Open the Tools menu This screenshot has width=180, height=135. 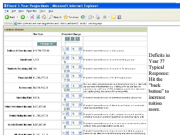pos(42,11)
